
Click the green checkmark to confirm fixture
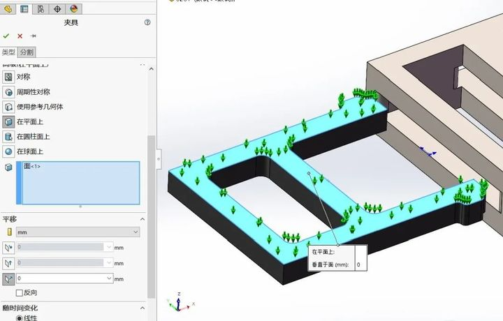[x=6, y=36]
